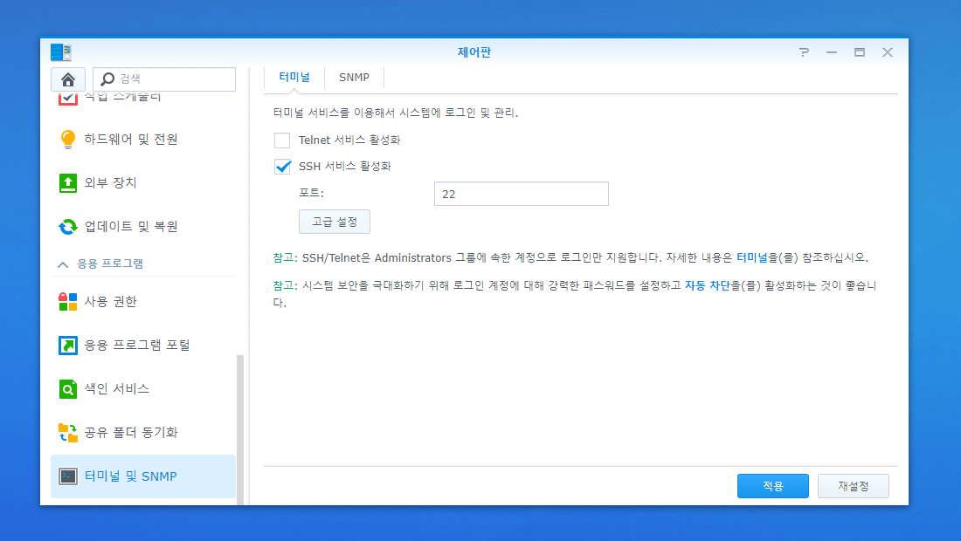Select the 터미널 및 SNMP terminal icon
This screenshot has height=541, width=961.
click(67, 476)
